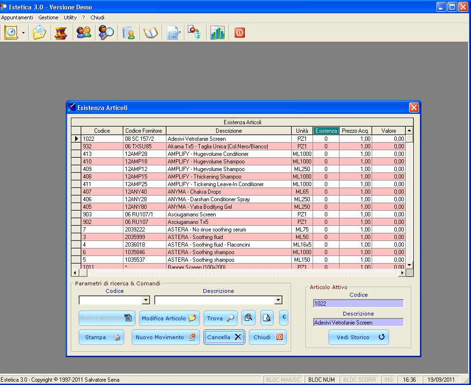Open the Gestione menu
The image size is (471, 385).
[48, 17]
